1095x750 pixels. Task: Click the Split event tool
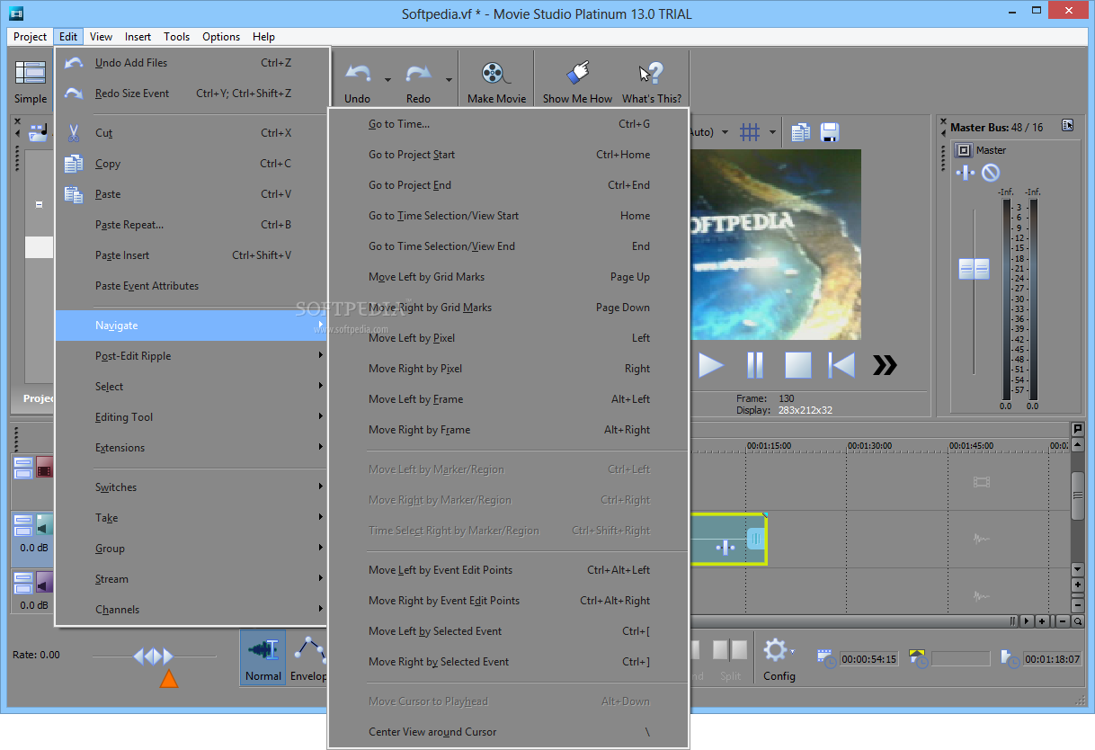[730, 657]
